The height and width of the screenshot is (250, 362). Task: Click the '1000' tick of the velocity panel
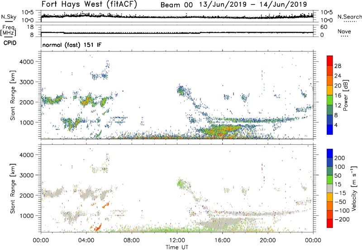27,216
